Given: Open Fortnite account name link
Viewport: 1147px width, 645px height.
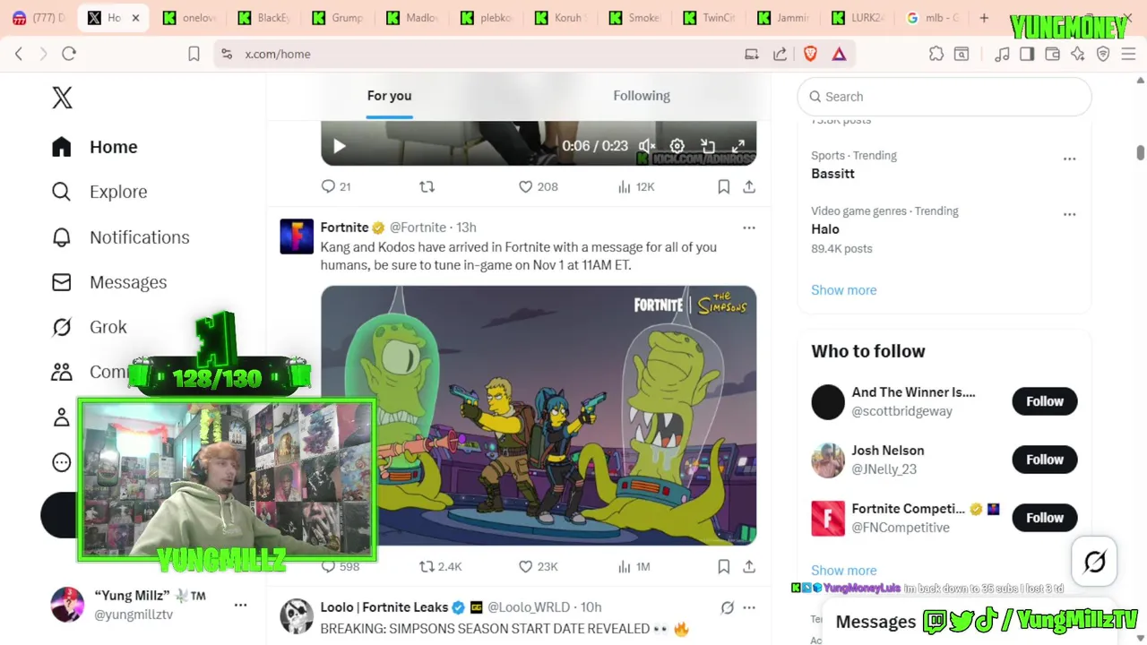Looking at the screenshot, I should click(x=344, y=228).
